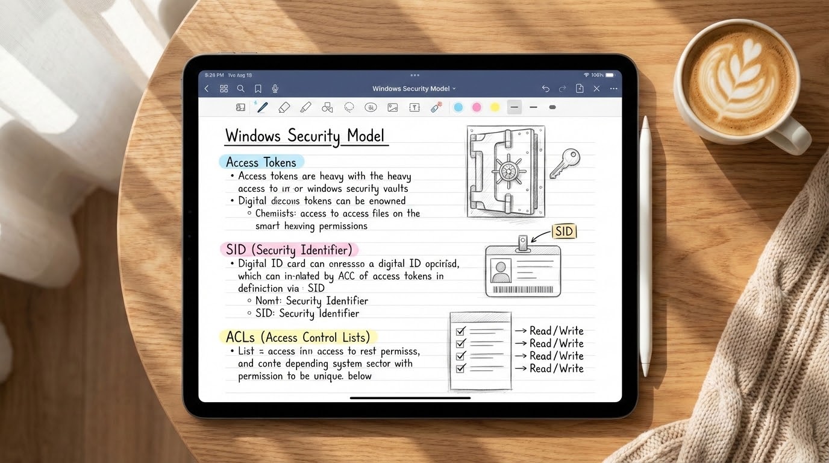Start audio recording with the microphone
The width and height of the screenshot is (829, 463).
click(x=275, y=89)
